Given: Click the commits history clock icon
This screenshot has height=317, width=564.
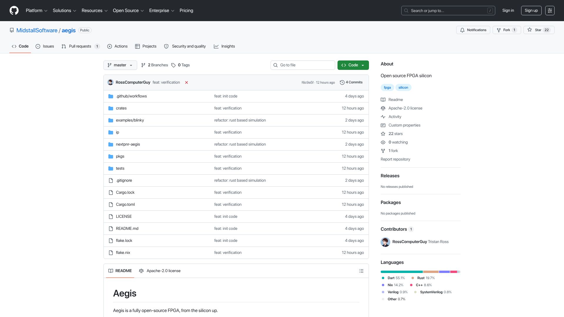Looking at the screenshot, I should pyautogui.click(x=342, y=82).
